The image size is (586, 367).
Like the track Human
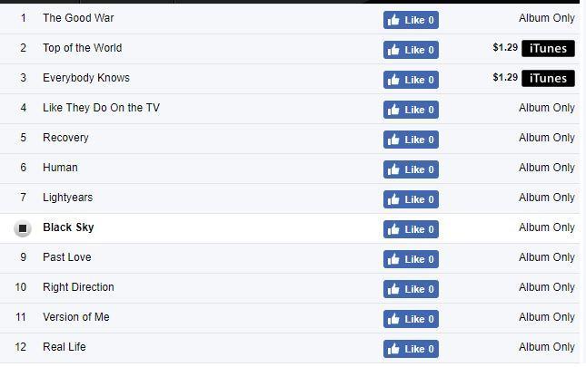(411, 169)
